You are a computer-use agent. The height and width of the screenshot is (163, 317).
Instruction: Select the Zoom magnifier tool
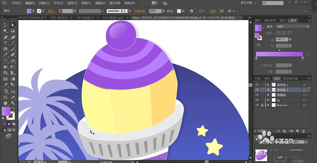coord(13,103)
